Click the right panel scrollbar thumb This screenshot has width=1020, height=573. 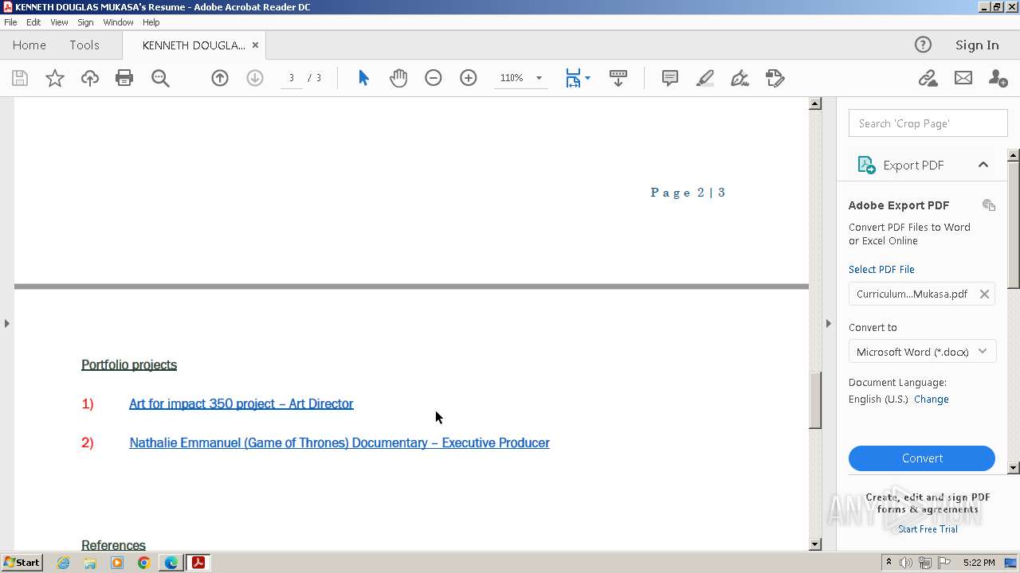click(x=1014, y=224)
